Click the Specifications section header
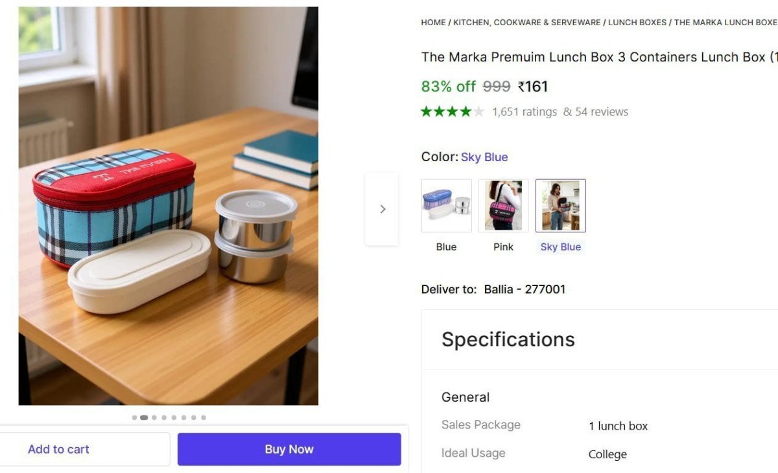 coord(508,339)
